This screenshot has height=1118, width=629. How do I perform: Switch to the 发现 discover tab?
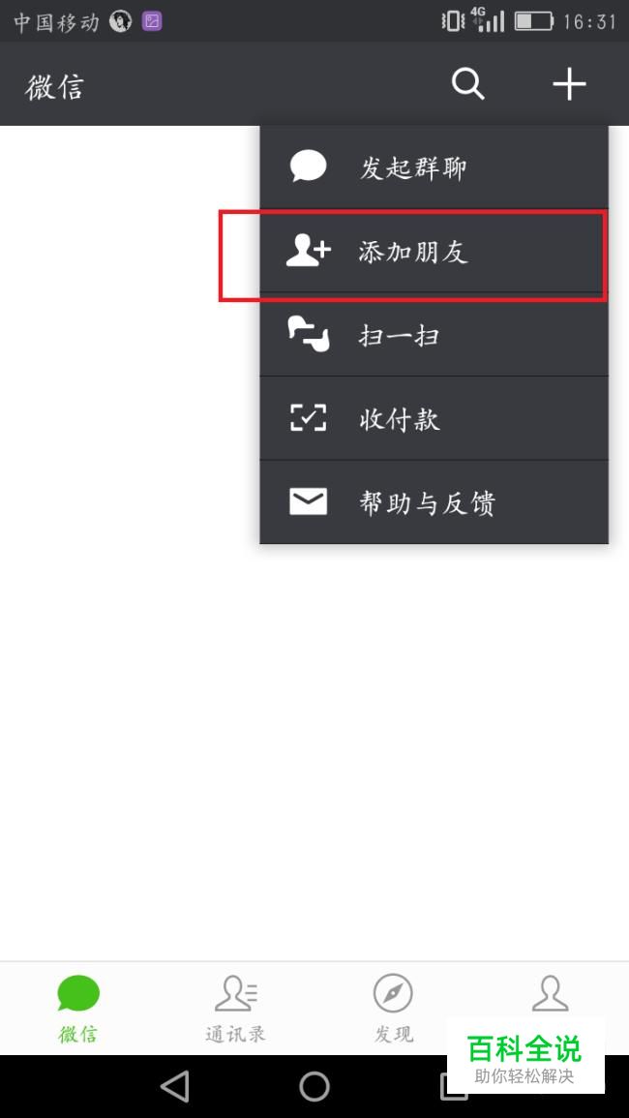click(x=393, y=1009)
